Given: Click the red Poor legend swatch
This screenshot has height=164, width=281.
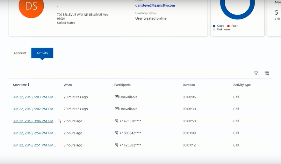Looking at the screenshot, I should coord(228,26).
